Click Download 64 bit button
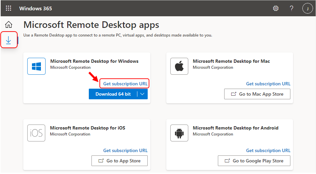This screenshot has width=316, height=174. (x=113, y=94)
